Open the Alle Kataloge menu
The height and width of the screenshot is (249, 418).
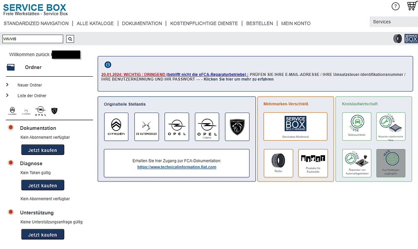95,23
